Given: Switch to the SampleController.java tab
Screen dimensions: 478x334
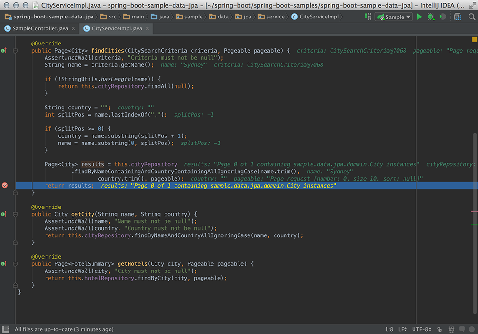Looking at the screenshot, I should coord(39,28).
